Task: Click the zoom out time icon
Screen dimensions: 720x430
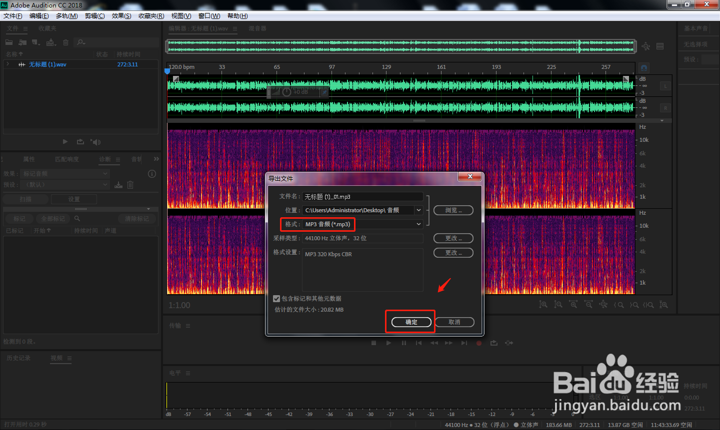Action: 588,305
